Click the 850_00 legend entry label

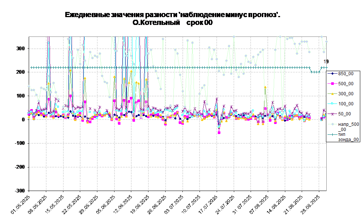(346, 74)
